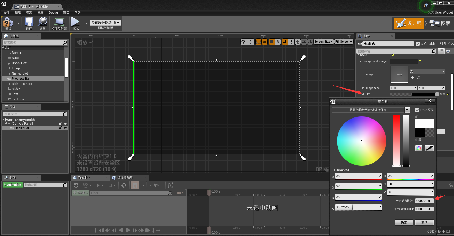The image size is (454, 236).
Task: Open the 窗口 menu
Action: pyautogui.click(x=66, y=13)
